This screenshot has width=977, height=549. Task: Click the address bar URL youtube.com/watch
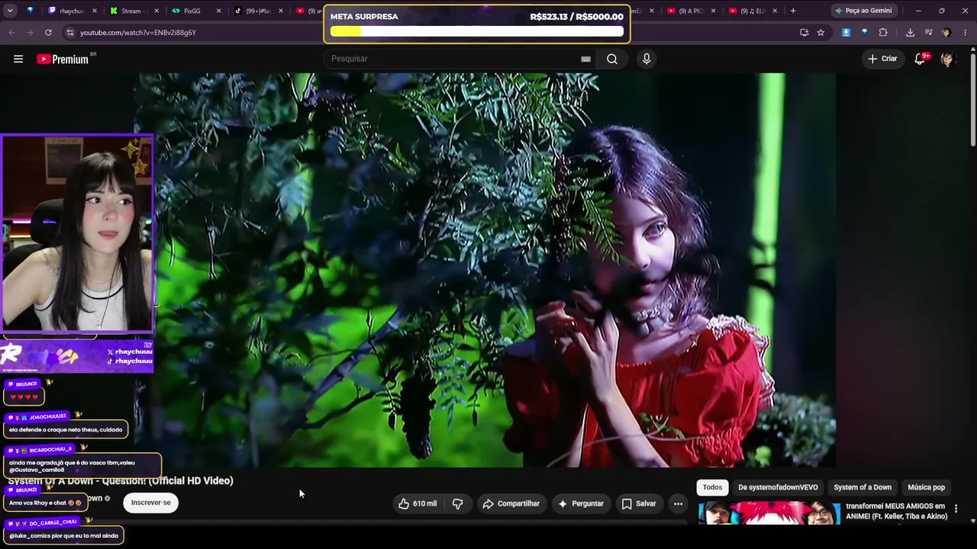click(138, 33)
